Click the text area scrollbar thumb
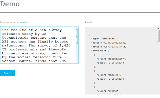The width and height of the screenshot is (160, 98). [77, 36]
